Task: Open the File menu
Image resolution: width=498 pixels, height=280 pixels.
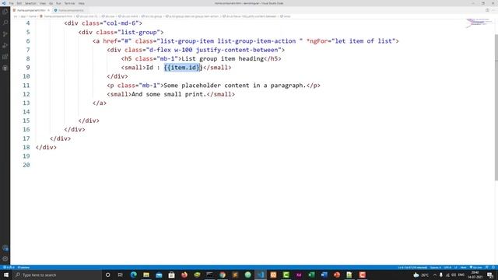Action: [12, 3]
